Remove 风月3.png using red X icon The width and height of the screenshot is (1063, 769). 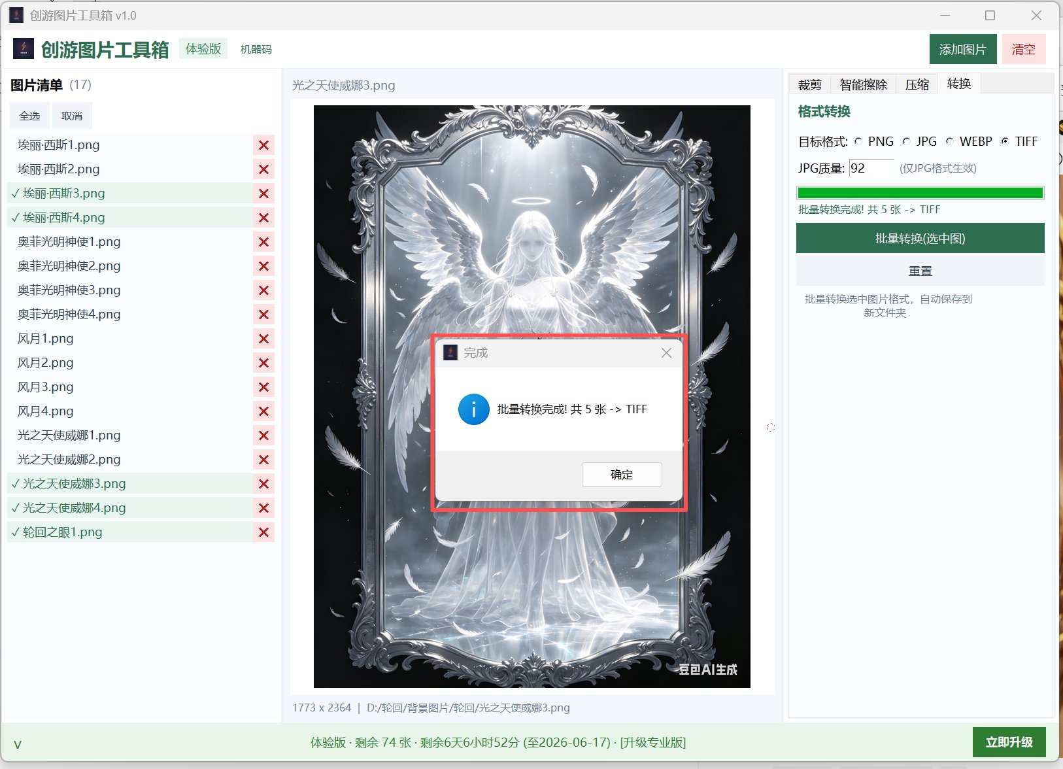point(263,387)
